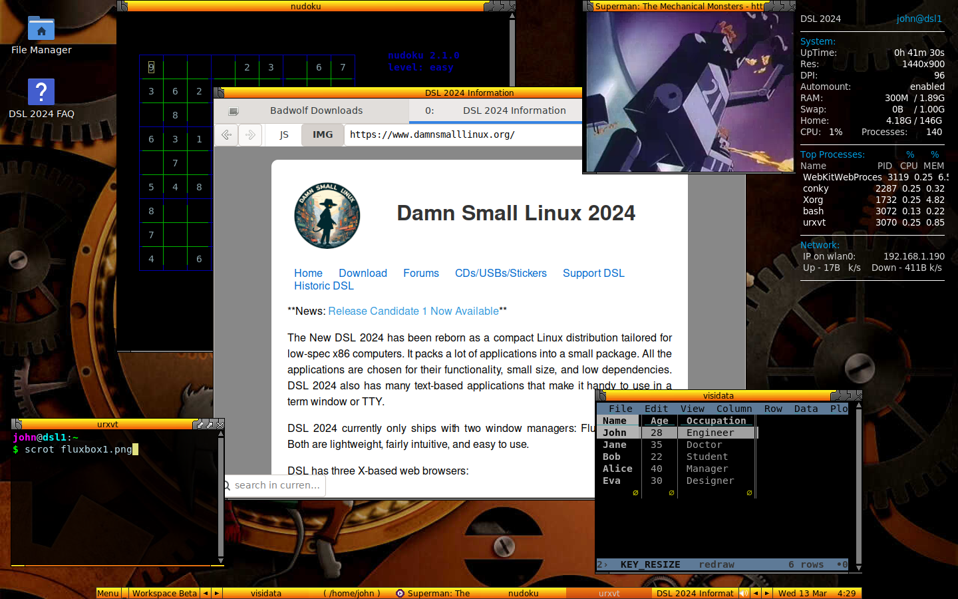The height and width of the screenshot is (599, 958).
Task: Switch to next workspace with right arrow
Action: pyautogui.click(x=216, y=593)
